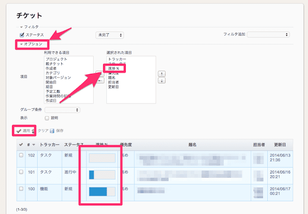Click the move-left arrow button between lists
308x214 pixels.
(100, 80)
